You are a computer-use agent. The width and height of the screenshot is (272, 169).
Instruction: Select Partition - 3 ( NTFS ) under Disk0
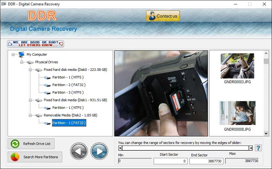click(x=68, y=92)
